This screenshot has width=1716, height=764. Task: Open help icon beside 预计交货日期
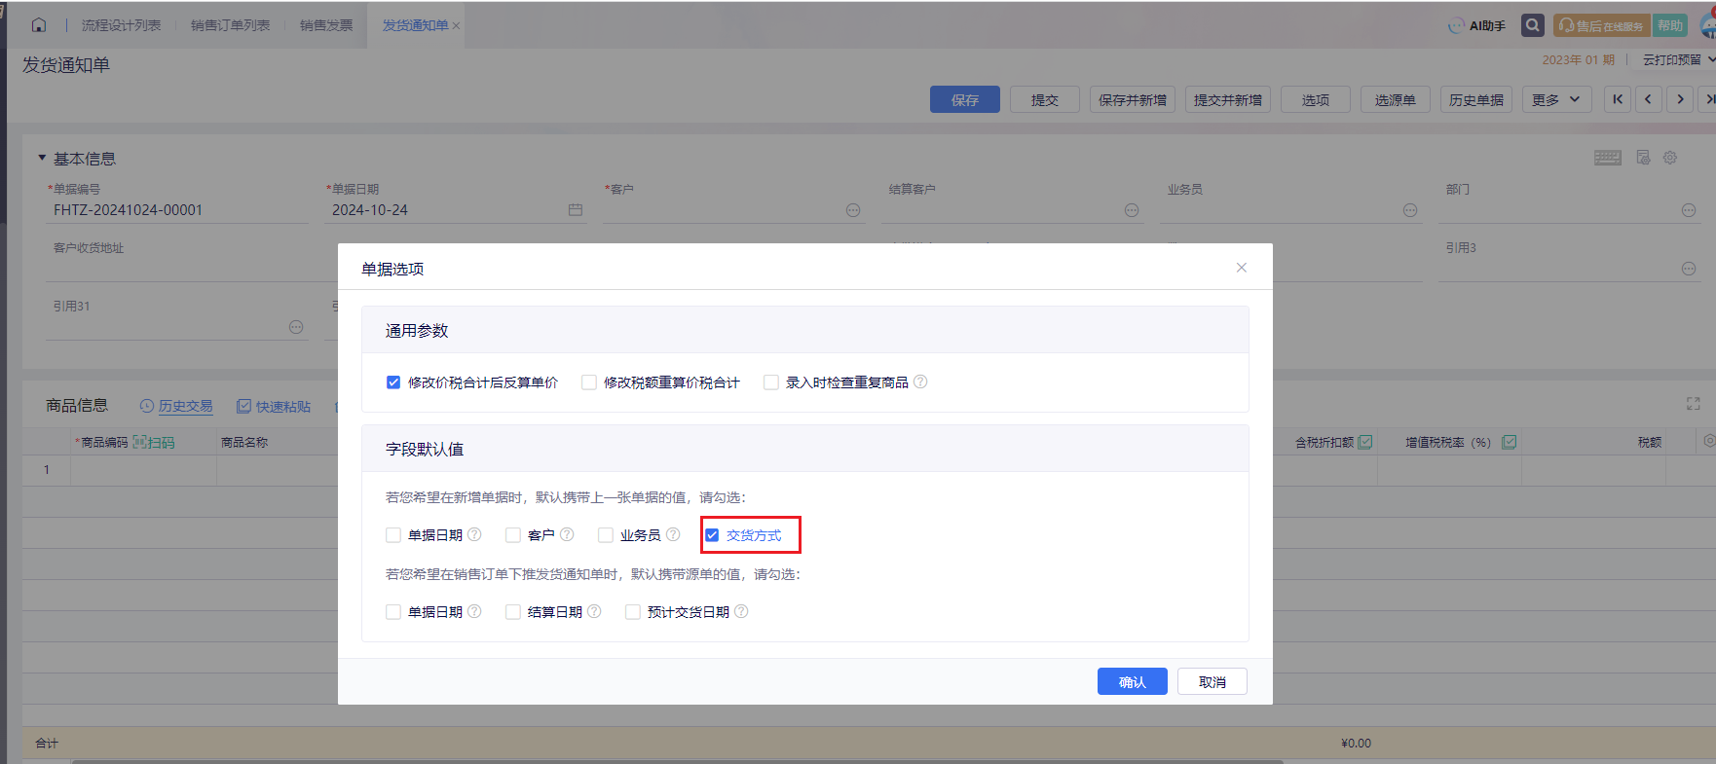tap(741, 611)
